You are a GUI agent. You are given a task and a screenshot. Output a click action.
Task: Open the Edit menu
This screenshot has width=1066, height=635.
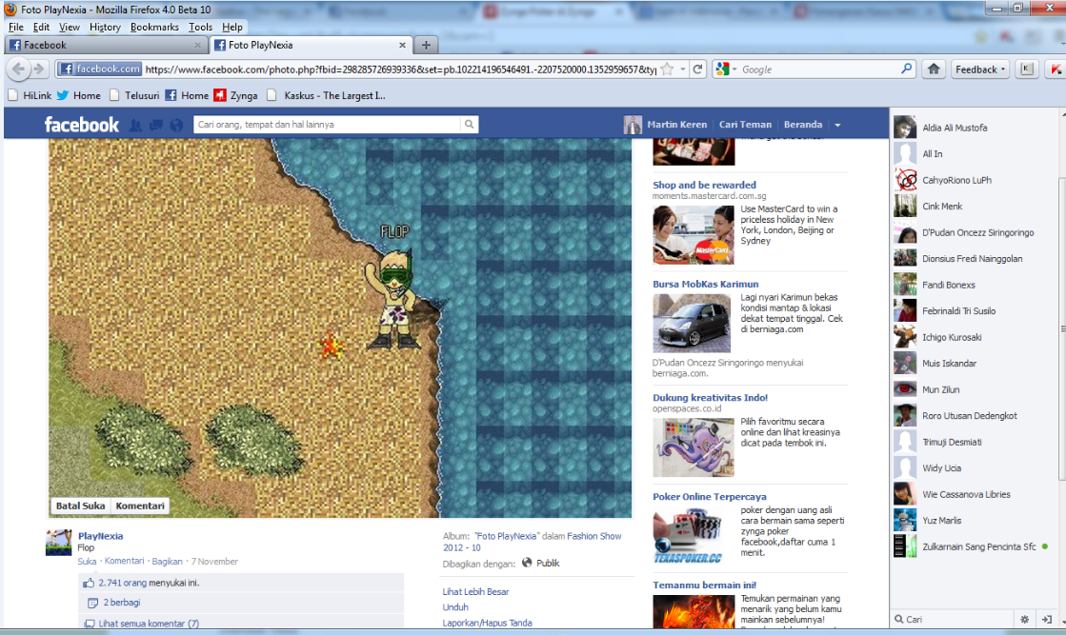pyautogui.click(x=41, y=28)
